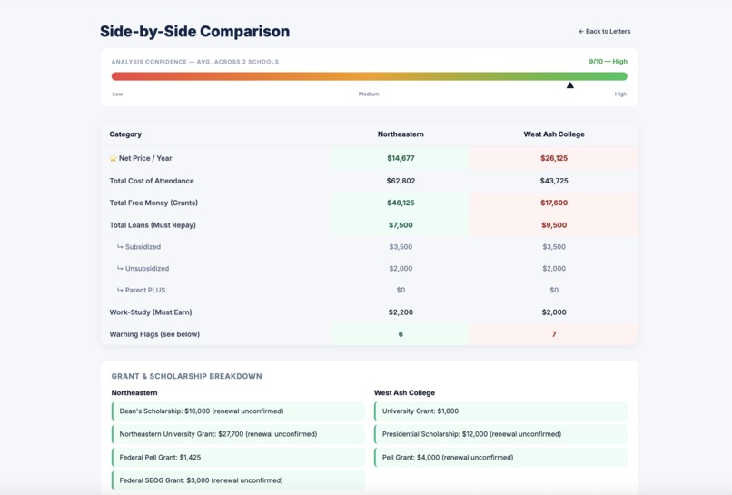Click the Category column header

click(125, 134)
